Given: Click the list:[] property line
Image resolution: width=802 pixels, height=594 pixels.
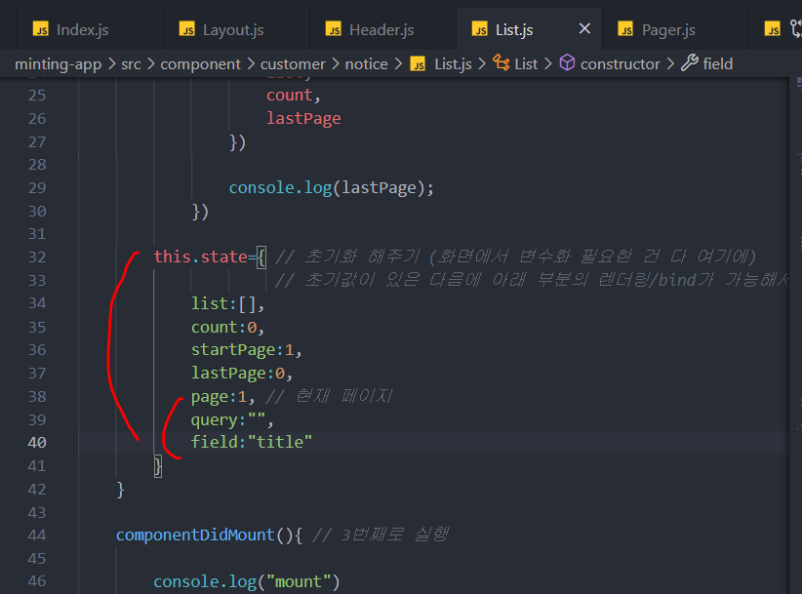Looking at the screenshot, I should click(x=227, y=303).
